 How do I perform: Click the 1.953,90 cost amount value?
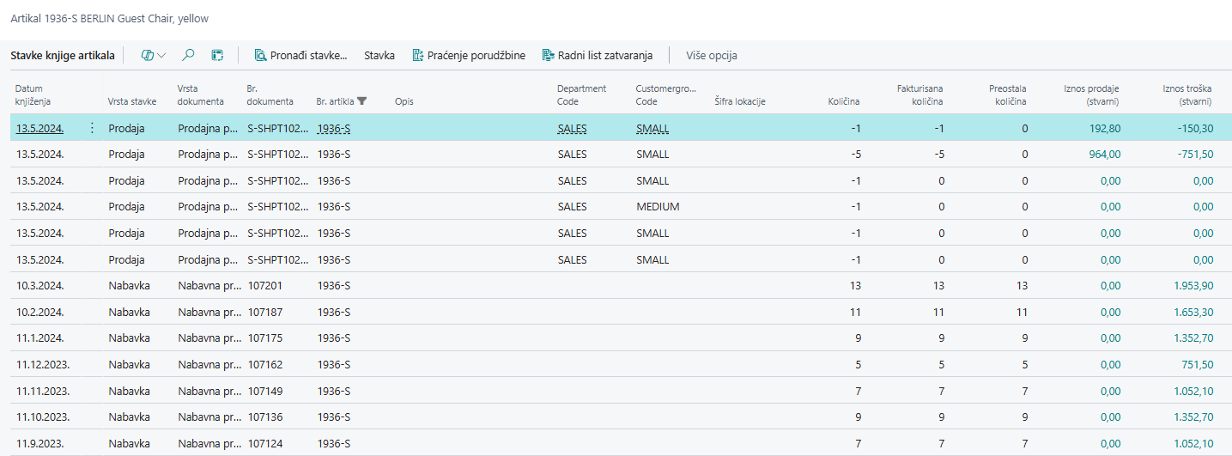1193,286
